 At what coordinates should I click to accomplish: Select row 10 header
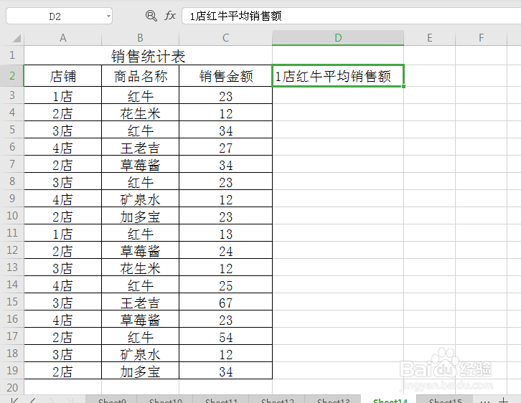pyautogui.click(x=12, y=216)
